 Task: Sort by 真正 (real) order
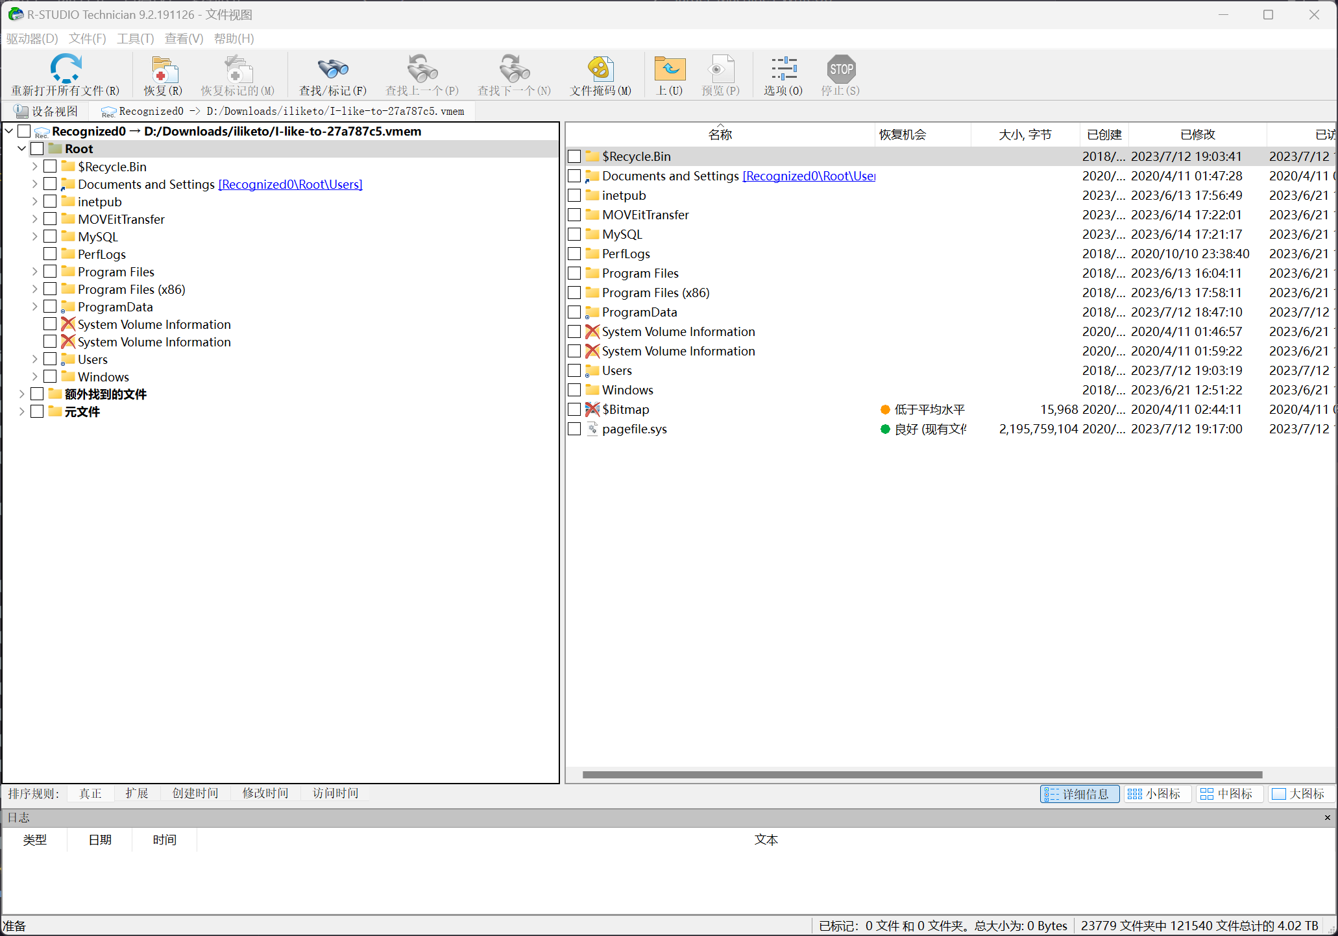coord(90,793)
